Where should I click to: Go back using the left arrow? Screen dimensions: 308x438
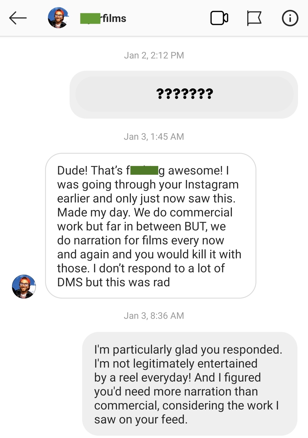point(18,18)
